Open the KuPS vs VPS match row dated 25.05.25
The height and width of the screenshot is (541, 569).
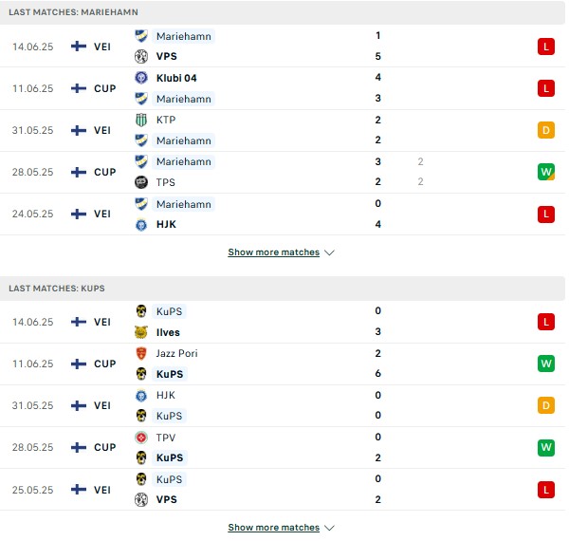click(x=283, y=490)
